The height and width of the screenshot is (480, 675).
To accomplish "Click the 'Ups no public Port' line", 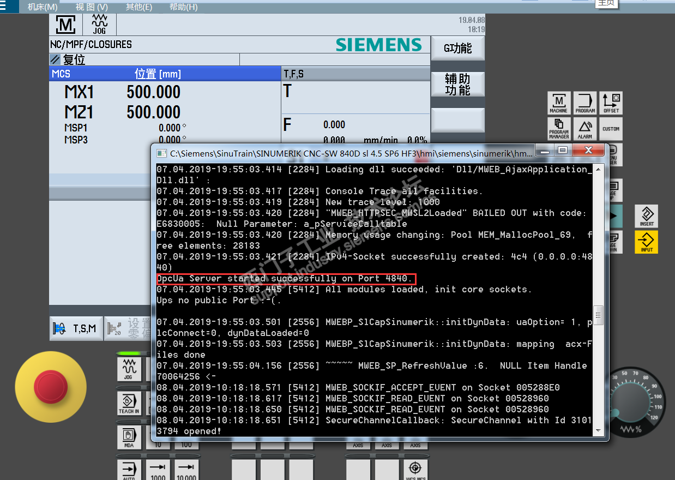I will point(219,301).
